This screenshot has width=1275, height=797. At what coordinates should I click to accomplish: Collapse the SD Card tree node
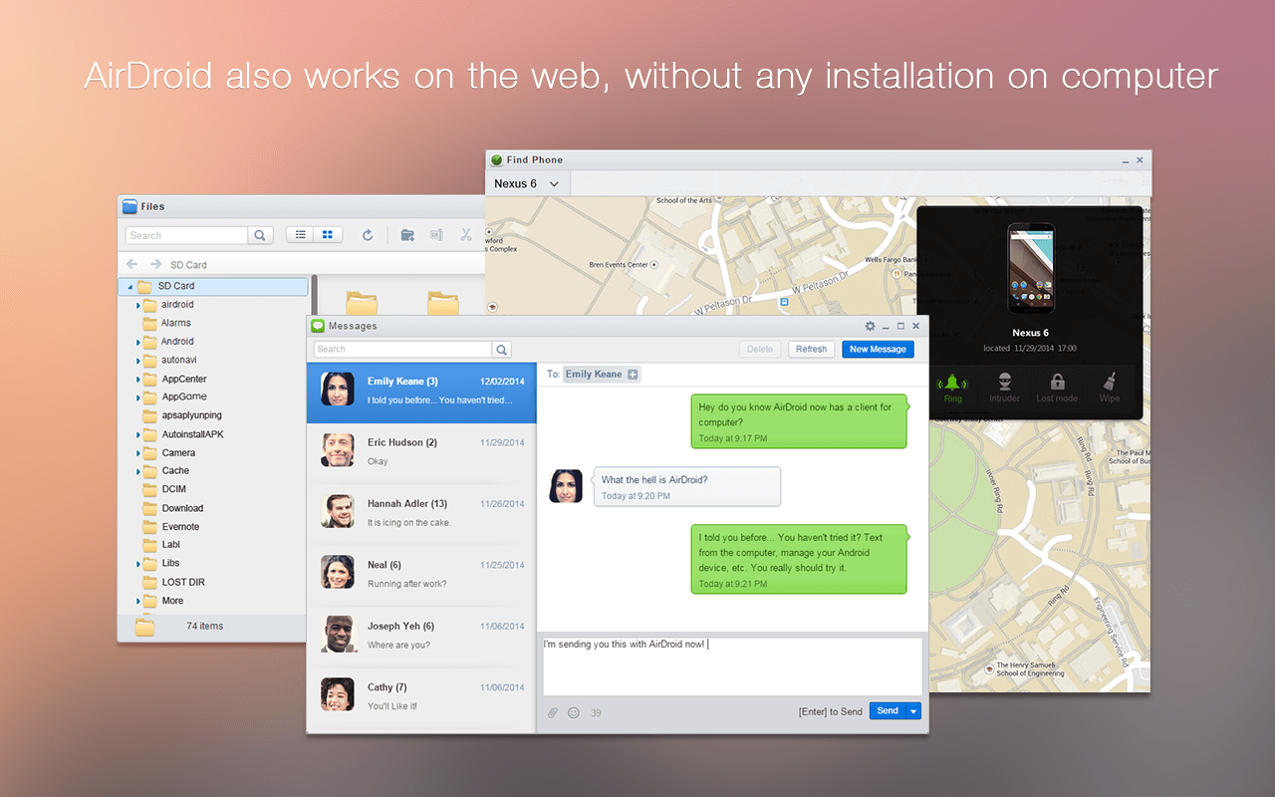pos(128,287)
